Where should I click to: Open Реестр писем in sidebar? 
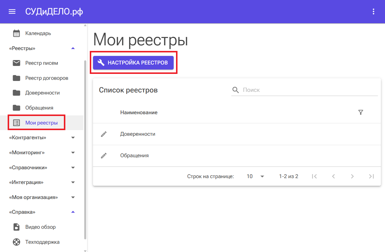pyautogui.click(x=42, y=63)
